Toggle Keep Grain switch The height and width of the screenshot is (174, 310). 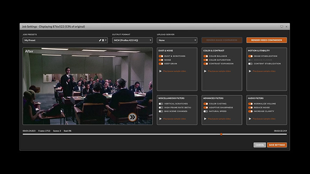click(161, 64)
